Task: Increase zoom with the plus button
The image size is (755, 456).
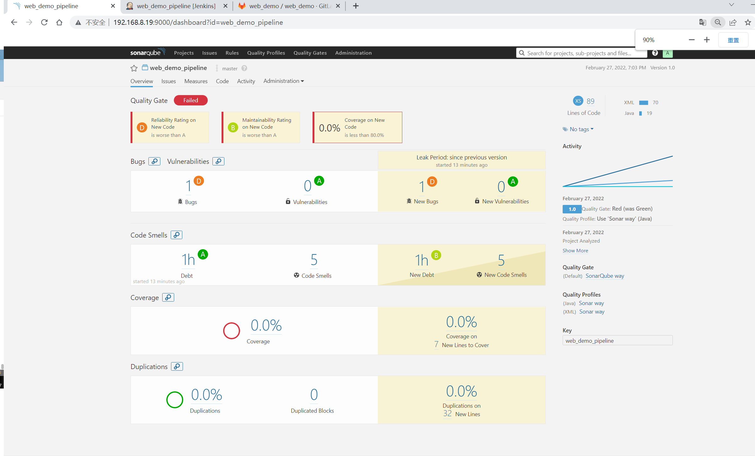Action: tap(707, 40)
